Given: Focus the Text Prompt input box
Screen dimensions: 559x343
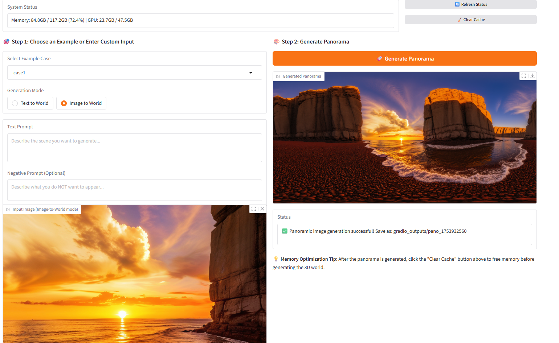Looking at the screenshot, I should click(x=134, y=148).
